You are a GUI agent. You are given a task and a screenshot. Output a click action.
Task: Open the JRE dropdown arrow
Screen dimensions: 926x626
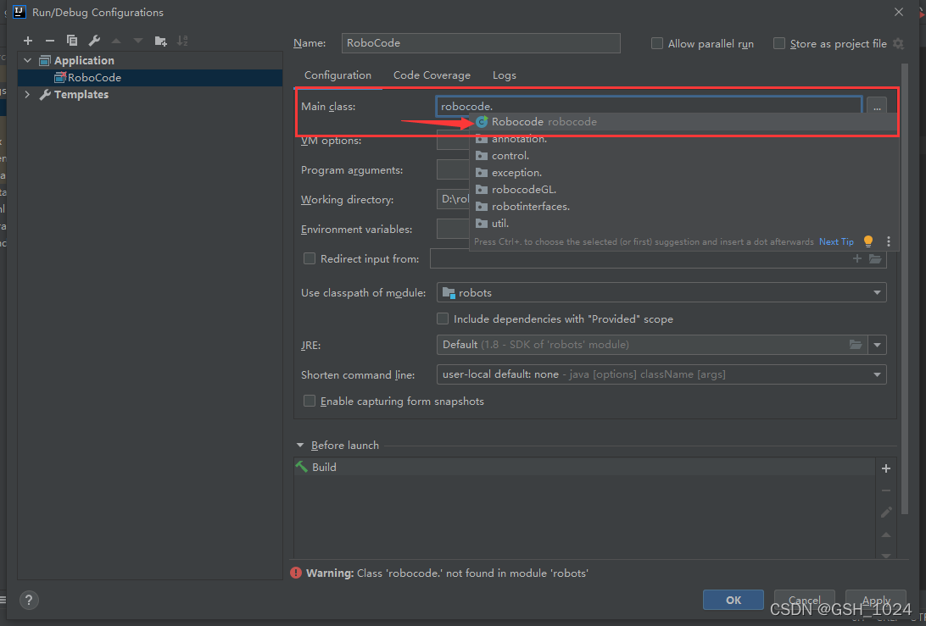click(877, 345)
